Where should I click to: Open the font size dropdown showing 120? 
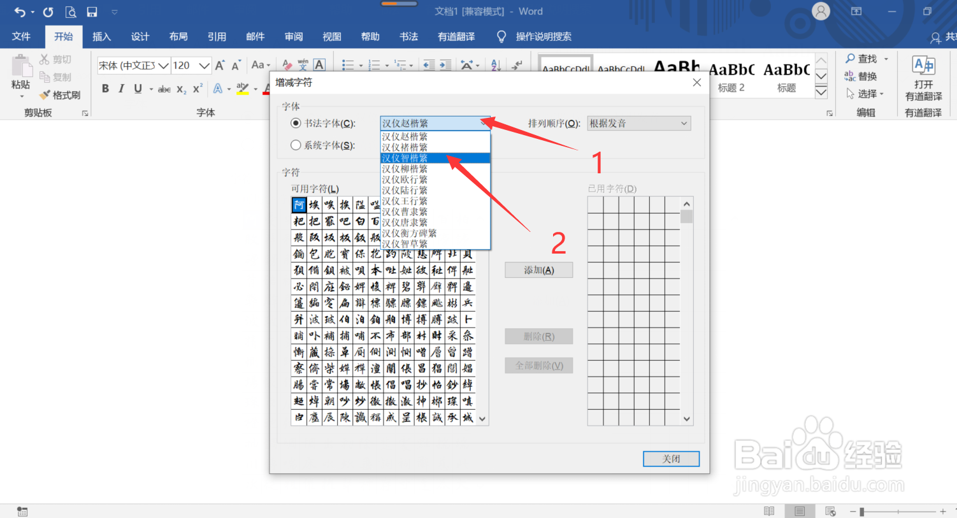(204, 65)
